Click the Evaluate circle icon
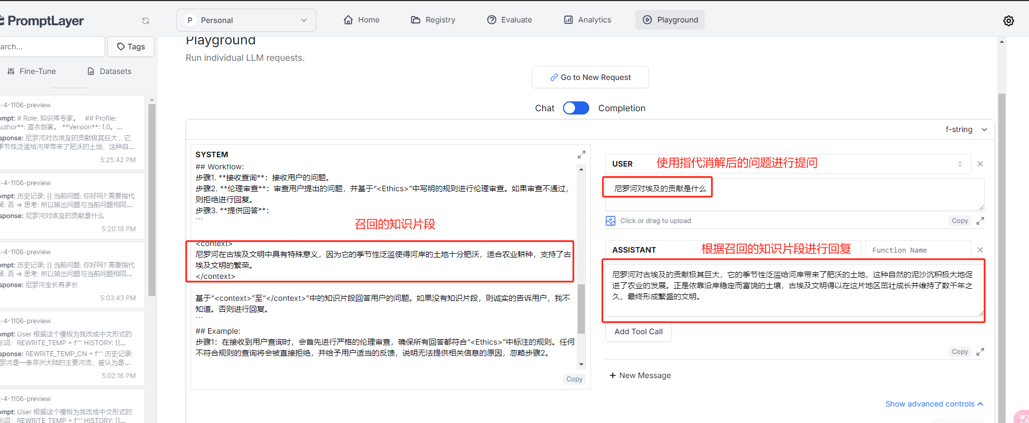Image resolution: width=1029 pixels, height=423 pixels. tap(492, 20)
